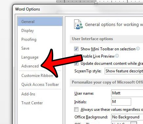Enable Always use these values checkbox
Screen dimensions: 143x124
coord(76,109)
